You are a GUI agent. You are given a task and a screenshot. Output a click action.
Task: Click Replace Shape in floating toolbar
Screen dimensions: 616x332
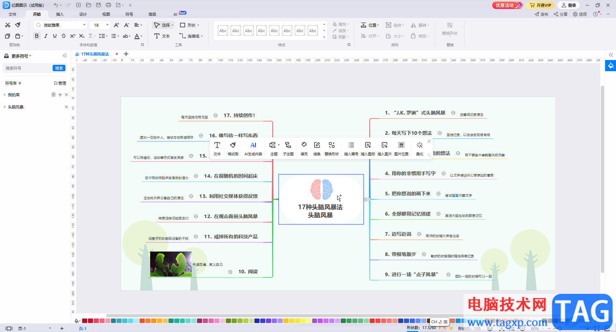332,149
